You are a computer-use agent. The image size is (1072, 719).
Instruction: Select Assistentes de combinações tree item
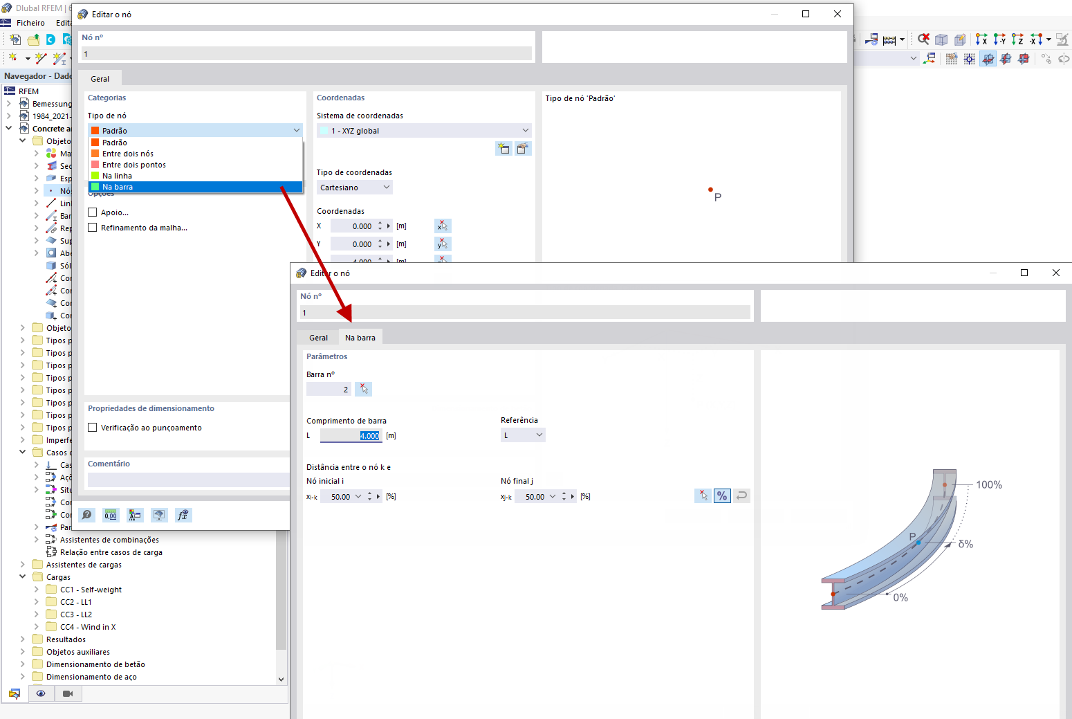click(109, 540)
